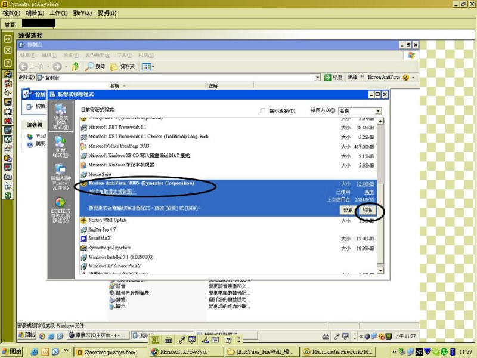Click the Norton AntiVirus icon in Control Panel toolbar

tap(406, 78)
